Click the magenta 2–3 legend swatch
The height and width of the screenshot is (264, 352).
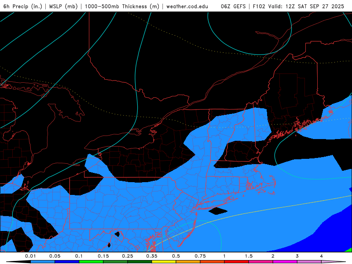point(285,262)
